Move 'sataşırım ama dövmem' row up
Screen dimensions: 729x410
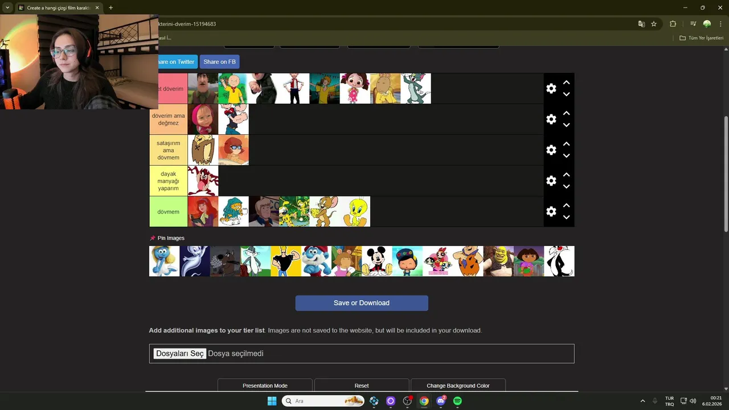pyautogui.click(x=566, y=144)
